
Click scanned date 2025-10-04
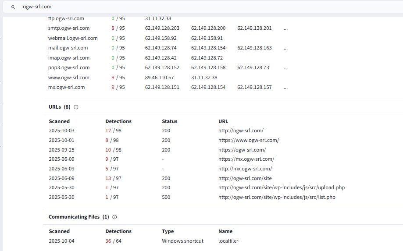tap(62, 241)
